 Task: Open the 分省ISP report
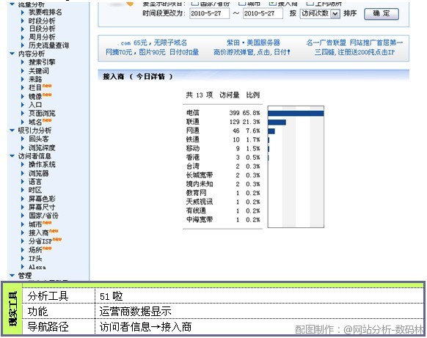pyautogui.click(x=40, y=241)
